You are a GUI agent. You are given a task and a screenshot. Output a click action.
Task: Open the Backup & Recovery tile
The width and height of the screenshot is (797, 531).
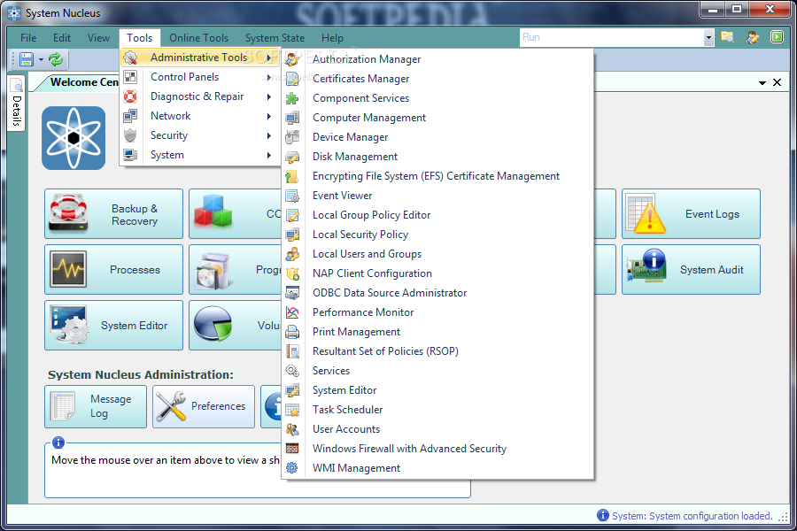coord(114,214)
